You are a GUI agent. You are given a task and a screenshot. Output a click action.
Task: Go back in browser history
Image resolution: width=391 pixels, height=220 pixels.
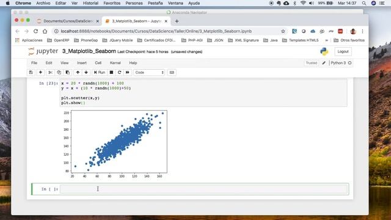coord(17,31)
